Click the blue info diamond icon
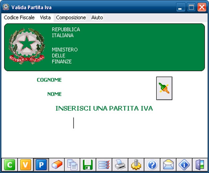The image size is (209, 173). tap(184, 165)
